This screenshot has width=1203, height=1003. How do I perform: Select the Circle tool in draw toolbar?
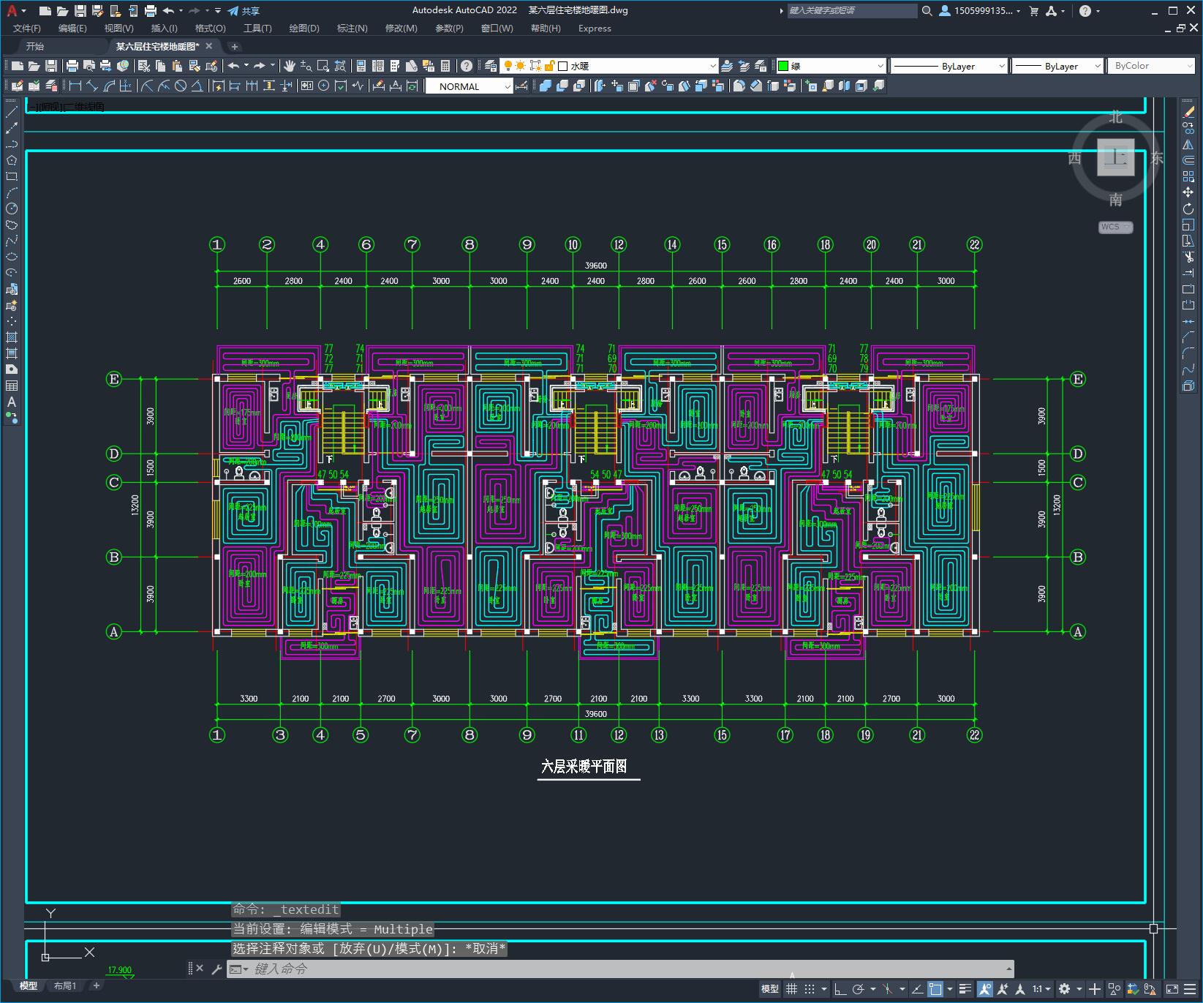point(11,209)
